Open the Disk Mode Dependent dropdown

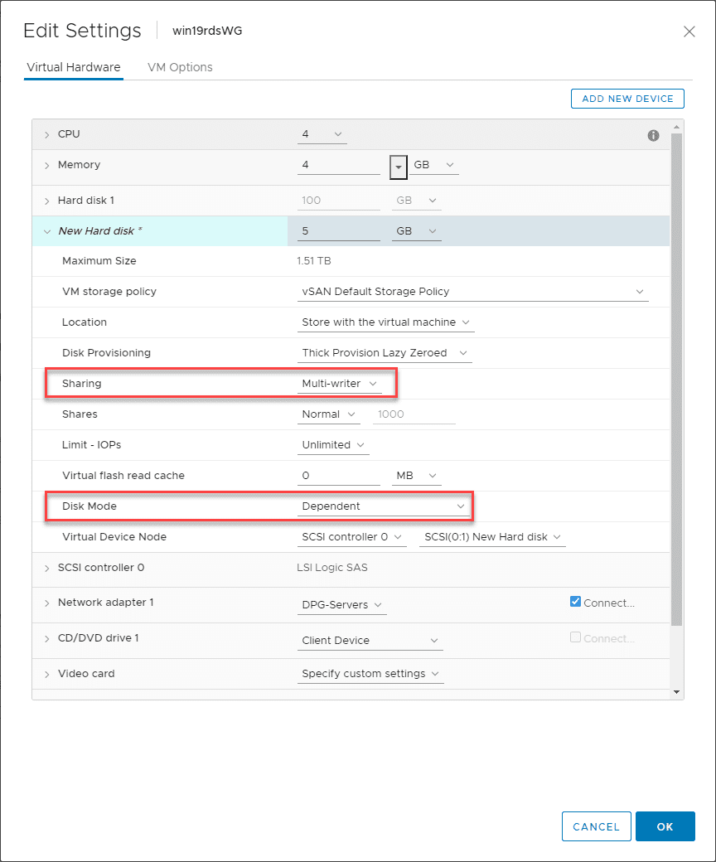(383, 506)
